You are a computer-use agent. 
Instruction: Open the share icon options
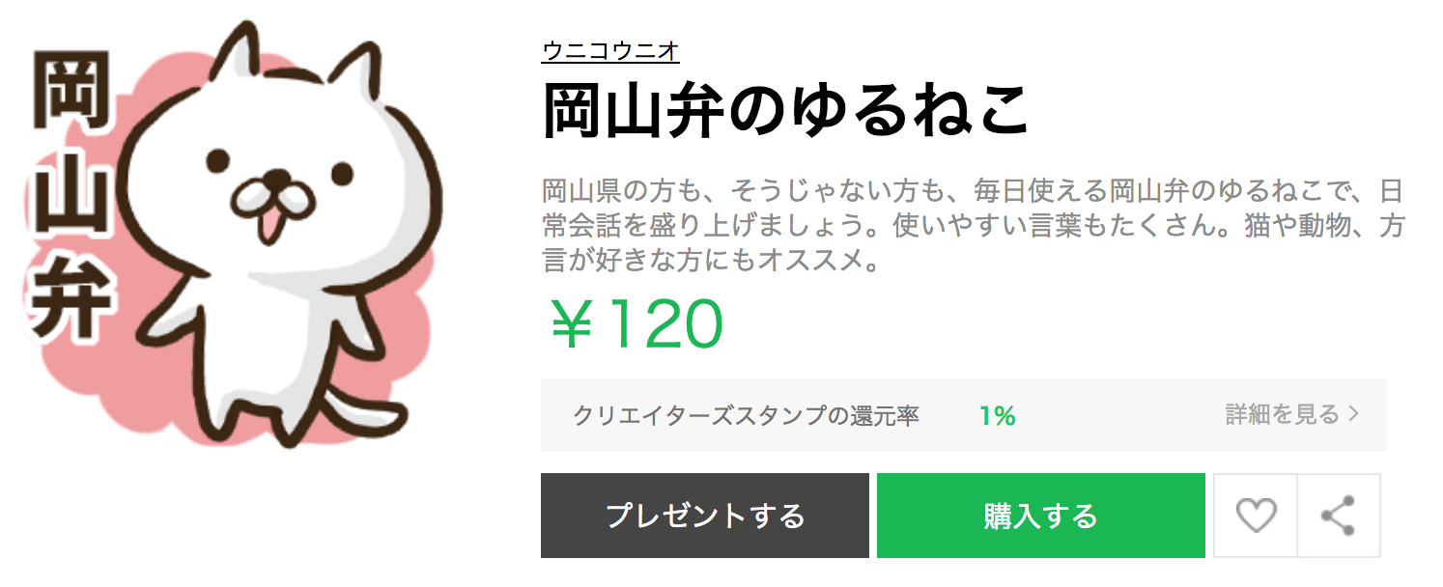[1339, 516]
